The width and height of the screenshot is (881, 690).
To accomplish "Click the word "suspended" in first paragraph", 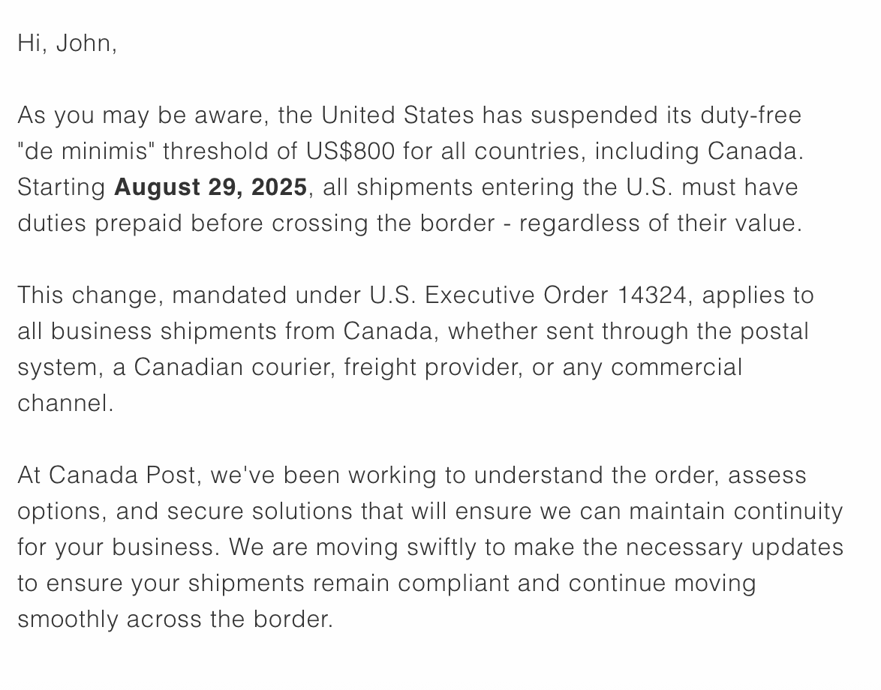I will [x=594, y=115].
